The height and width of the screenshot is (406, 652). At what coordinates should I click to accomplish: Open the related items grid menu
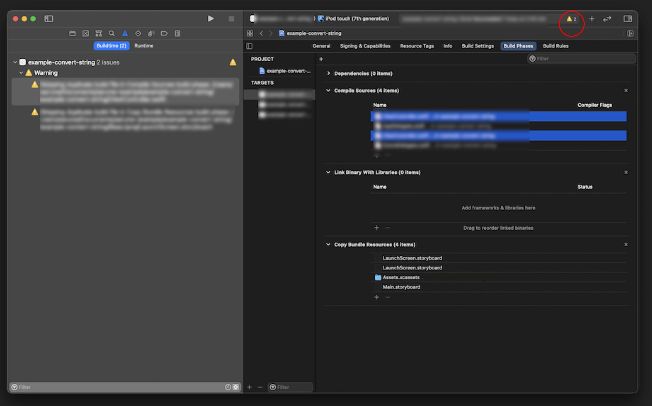click(x=250, y=33)
